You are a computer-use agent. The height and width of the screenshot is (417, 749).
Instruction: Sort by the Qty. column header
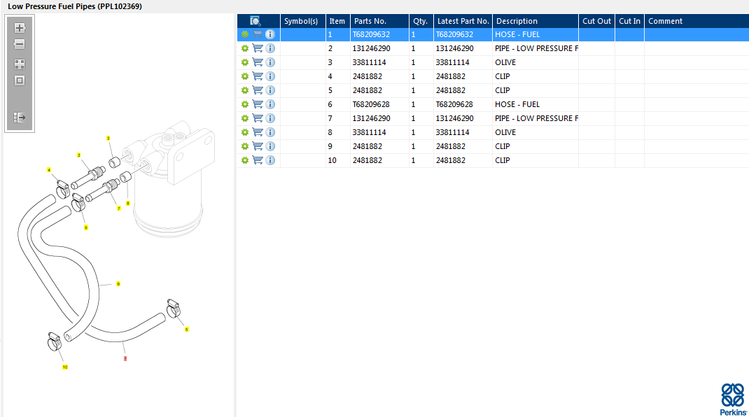421,21
